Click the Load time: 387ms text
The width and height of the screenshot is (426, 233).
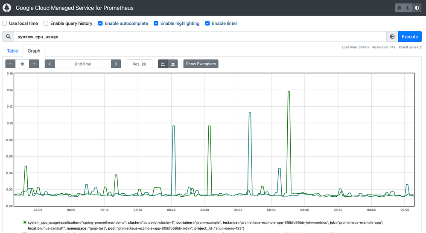[355, 47]
